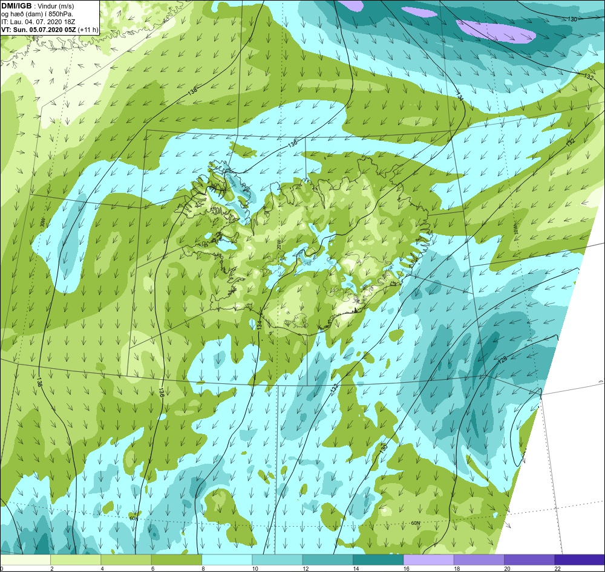The height and width of the screenshot is (572, 605).
Task: Select the 'og hæð (dam) í 850hPa.' line
Action: [37, 14]
